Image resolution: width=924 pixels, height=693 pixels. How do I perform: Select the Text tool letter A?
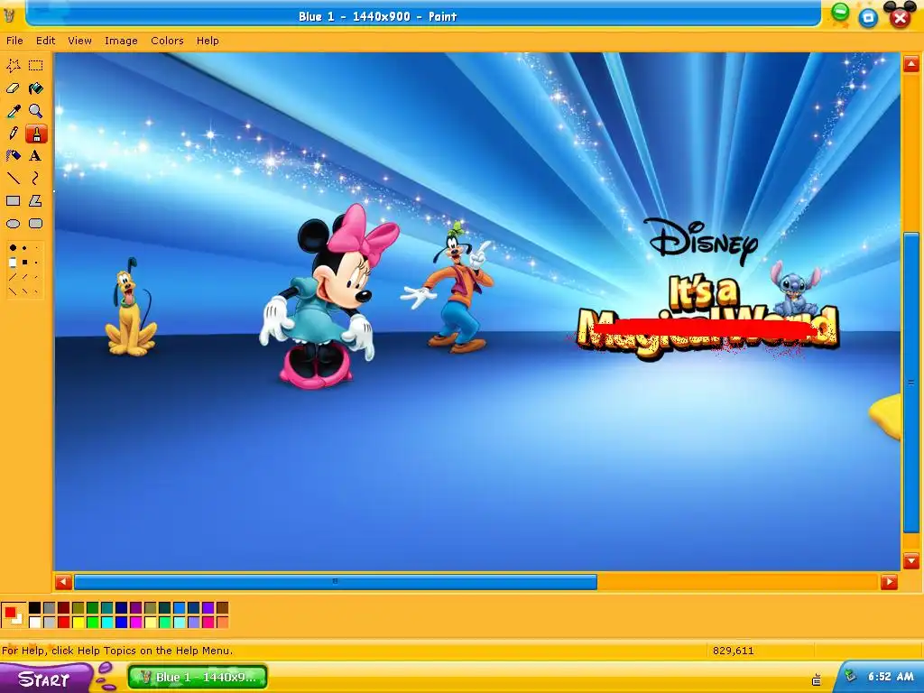(x=35, y=155)
